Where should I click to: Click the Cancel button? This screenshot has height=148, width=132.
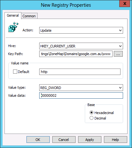(x=64, y=140)
